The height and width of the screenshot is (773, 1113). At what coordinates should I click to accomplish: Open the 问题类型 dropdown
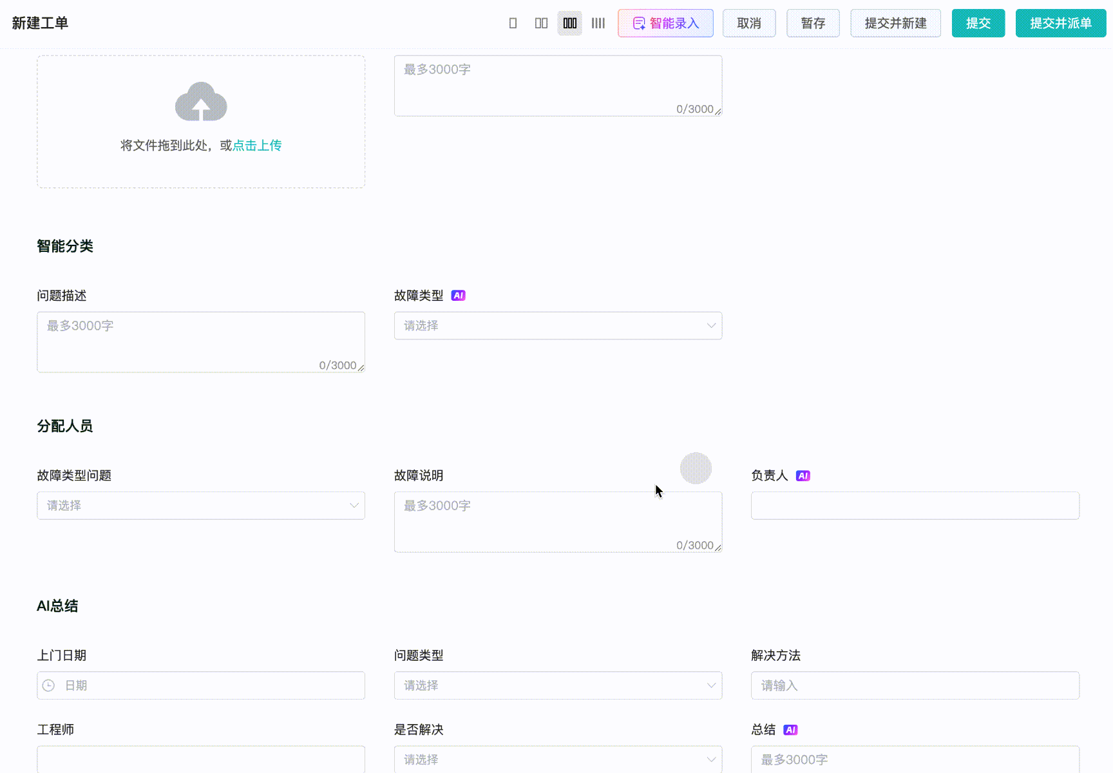558,685
